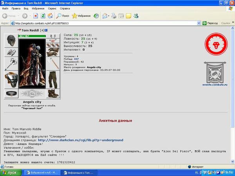
Task: Stop page loading with red X icon
Action: (x=36, y=16)
